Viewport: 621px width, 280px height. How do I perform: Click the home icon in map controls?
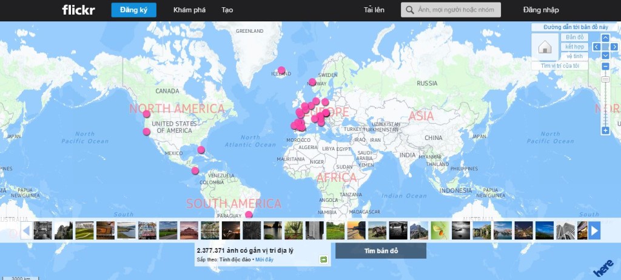pyautogui.click(x=544, y=47)
